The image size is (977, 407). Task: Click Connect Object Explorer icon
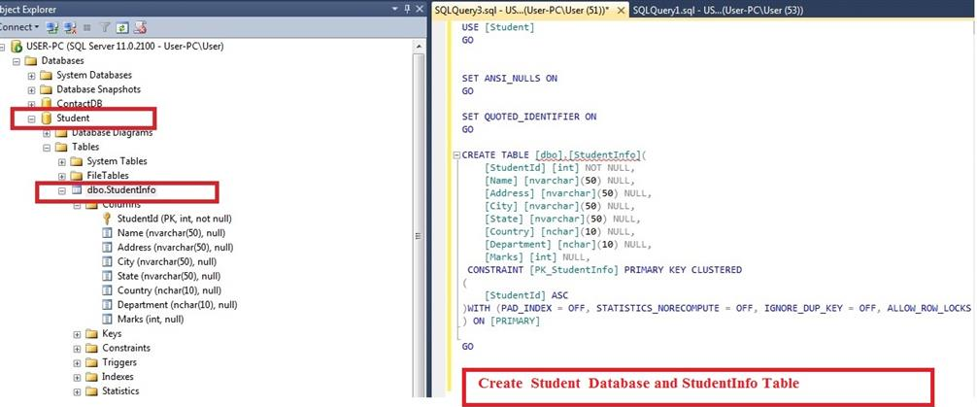(52, 27)
